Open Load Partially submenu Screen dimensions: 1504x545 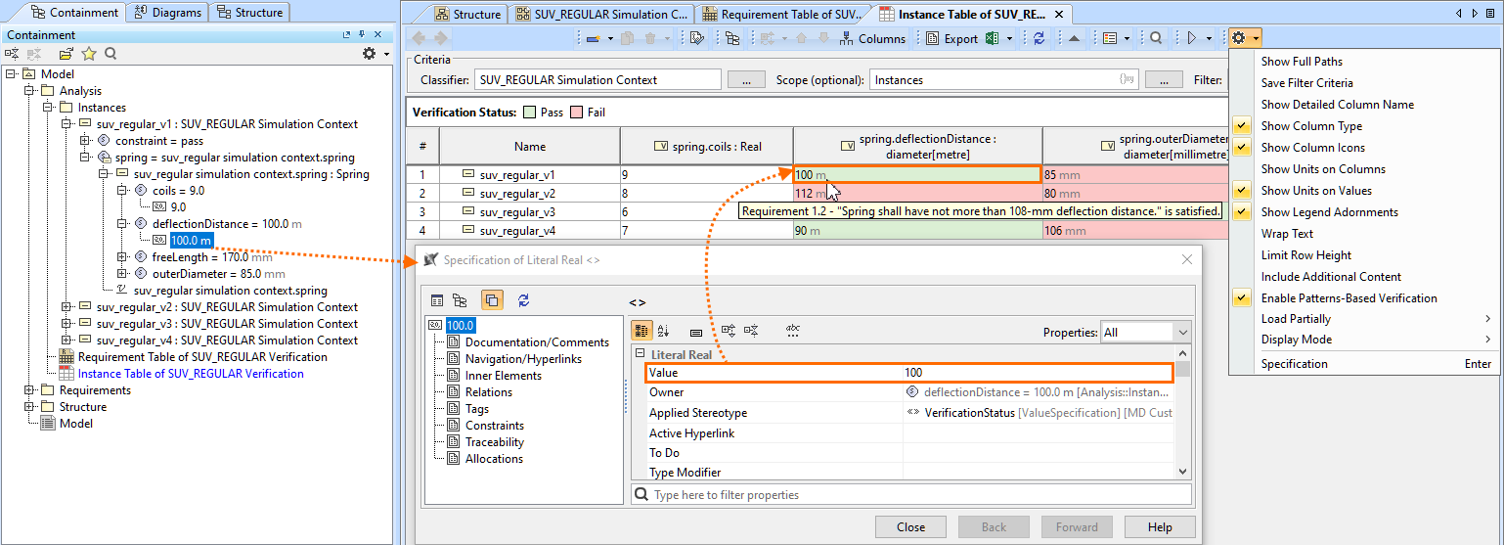click(x=1364, y=319)
